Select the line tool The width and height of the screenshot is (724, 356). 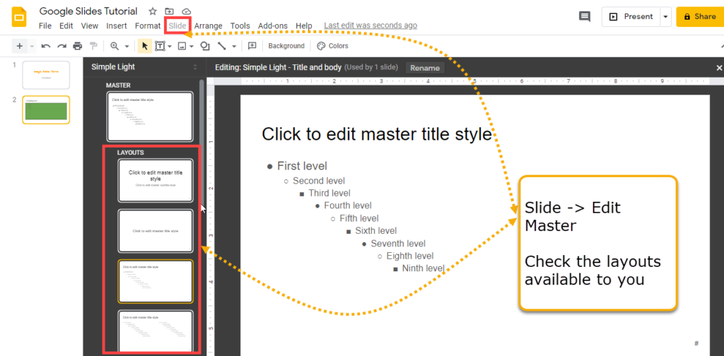[222, 46]
